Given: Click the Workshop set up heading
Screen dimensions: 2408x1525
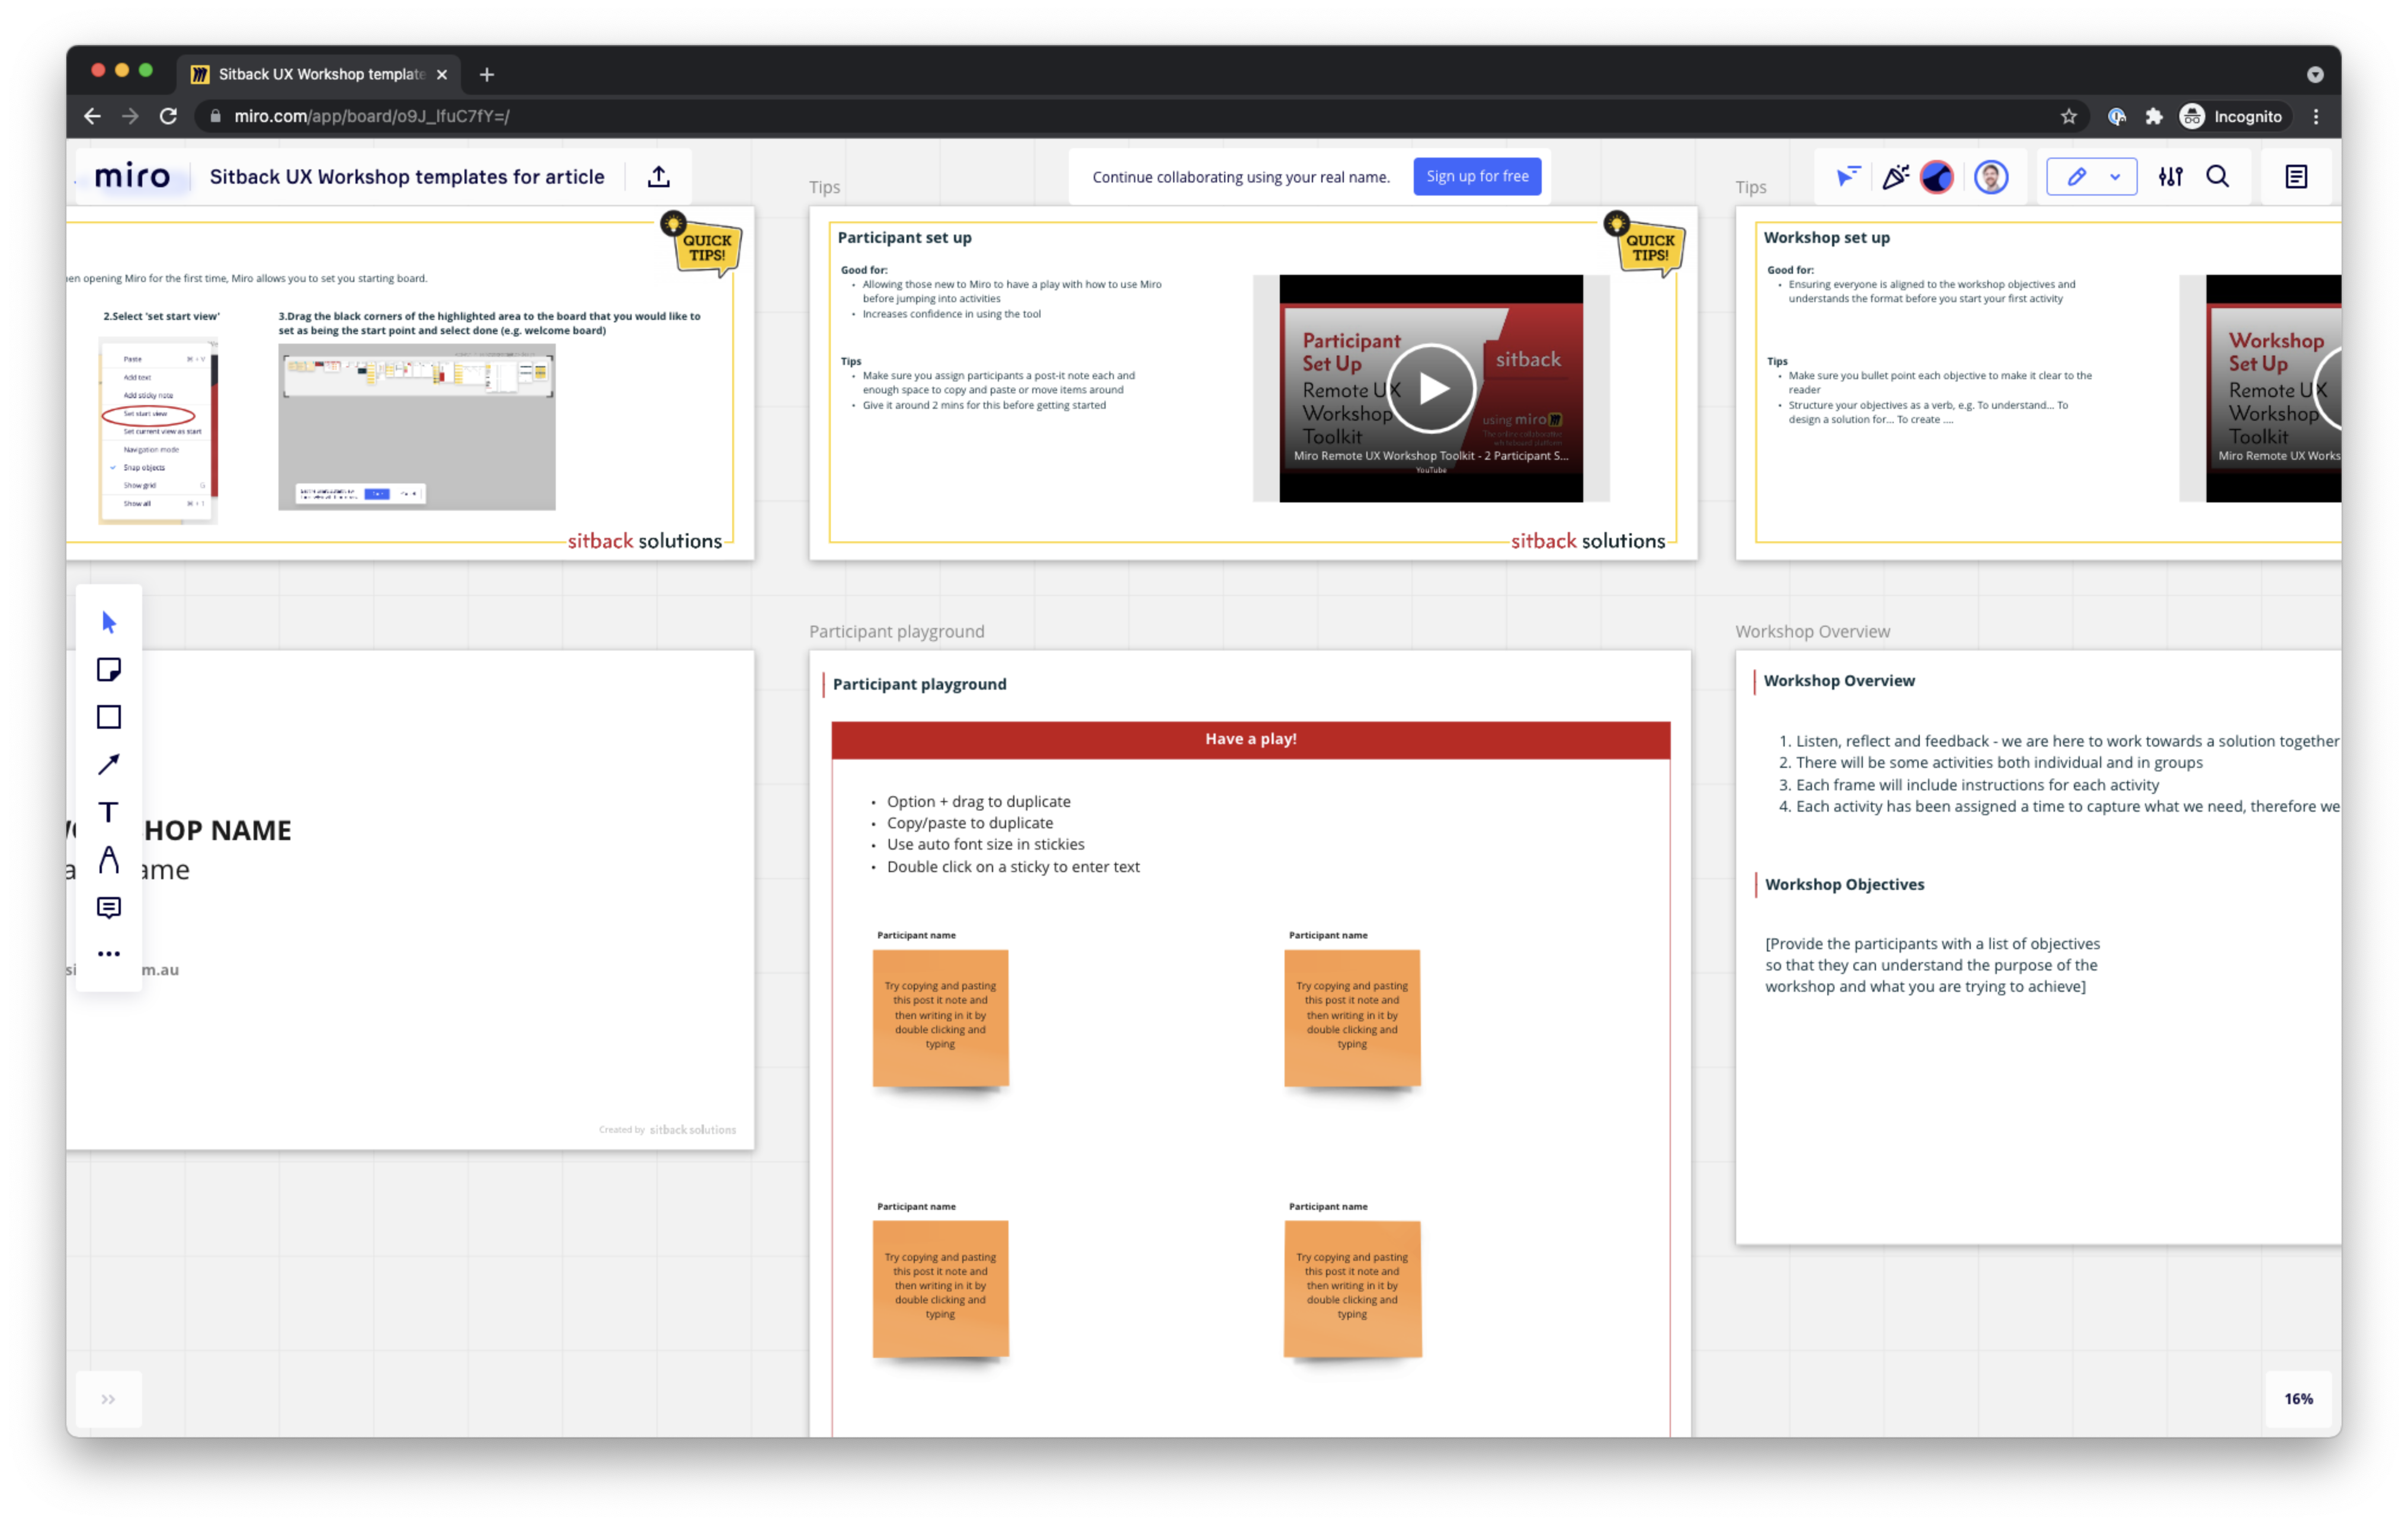Looking at the screenshot, I should pyautogui.click(x=1826, y=237).
